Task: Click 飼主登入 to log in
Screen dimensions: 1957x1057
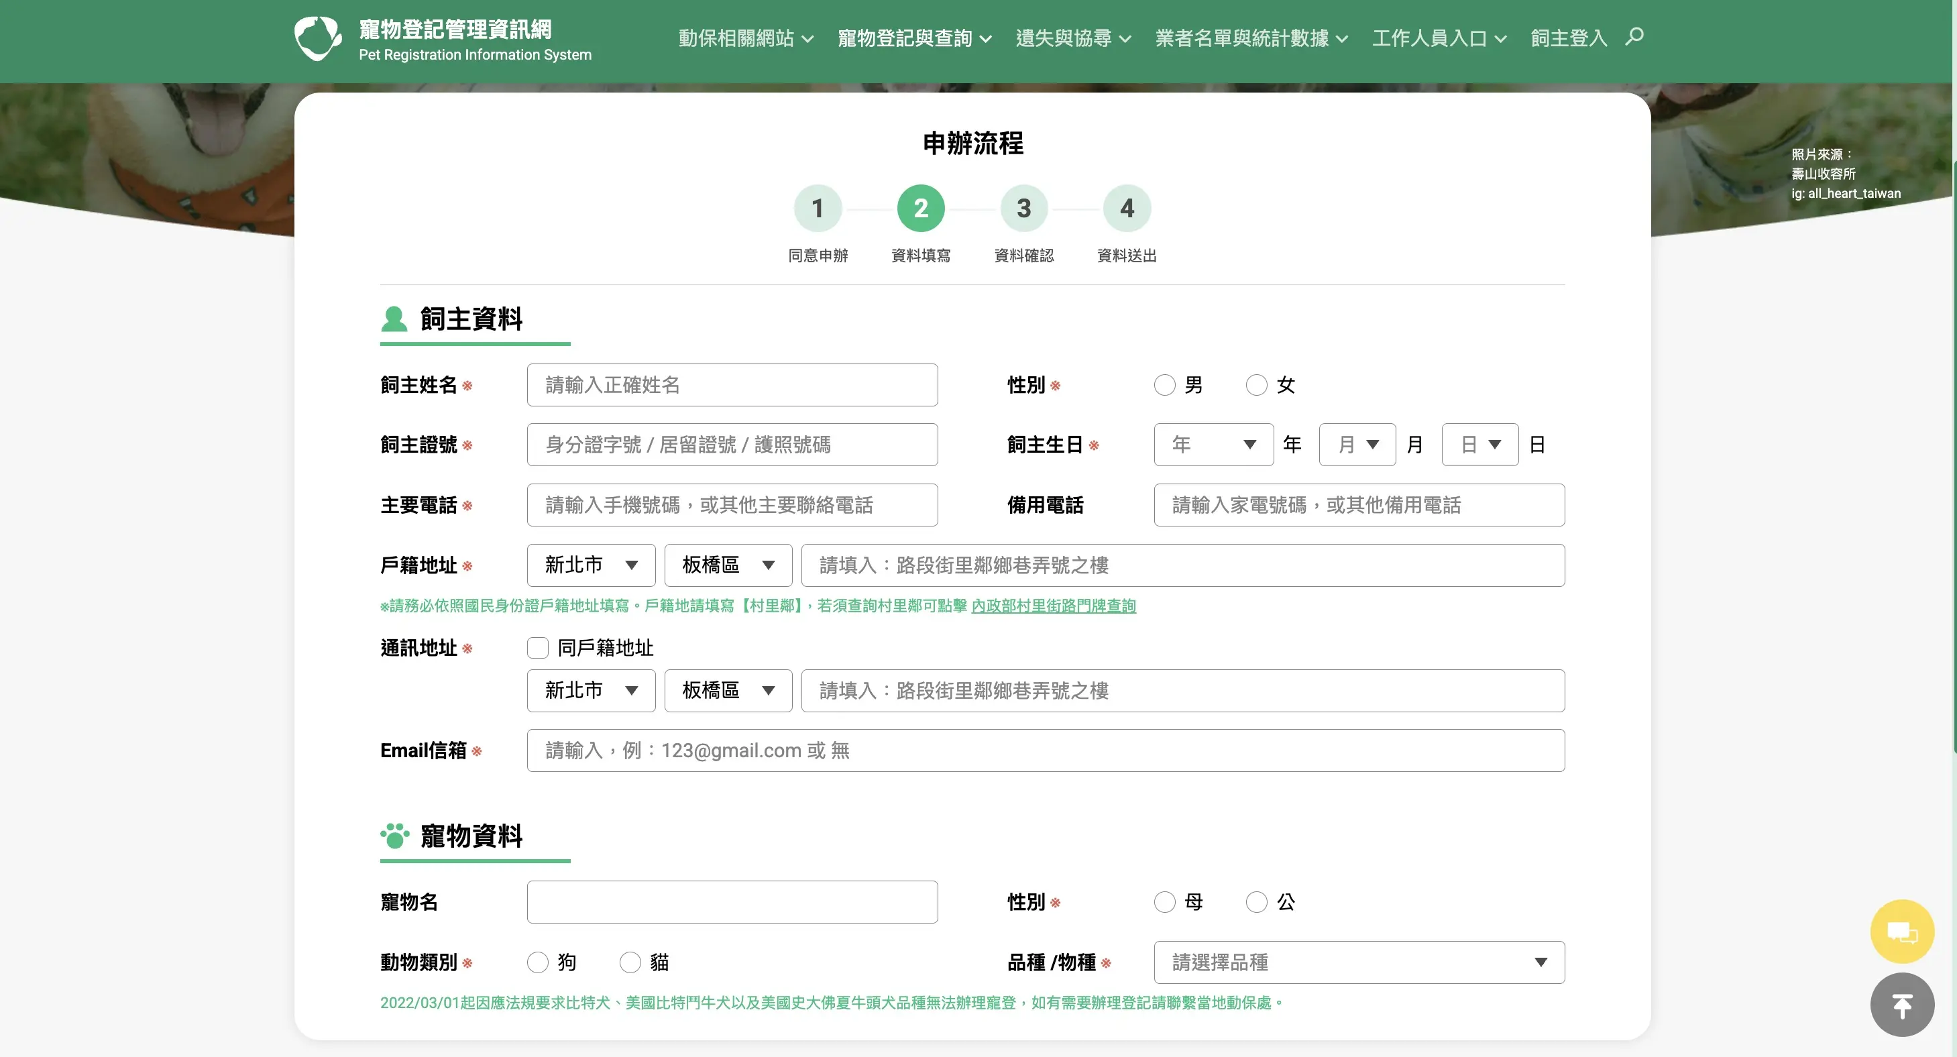Action: (1567, 38)
